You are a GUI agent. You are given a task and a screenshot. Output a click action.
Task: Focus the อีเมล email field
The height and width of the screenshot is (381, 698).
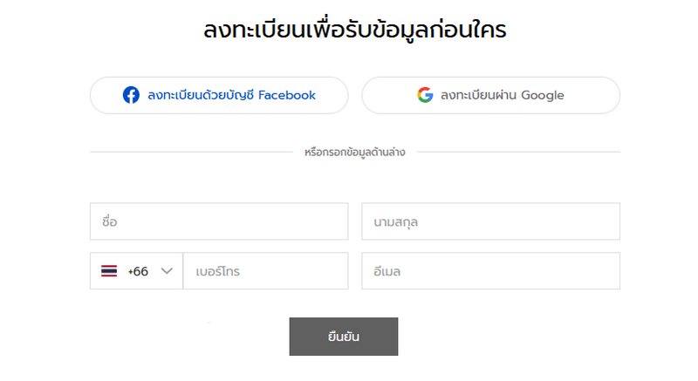pos(490,271)
